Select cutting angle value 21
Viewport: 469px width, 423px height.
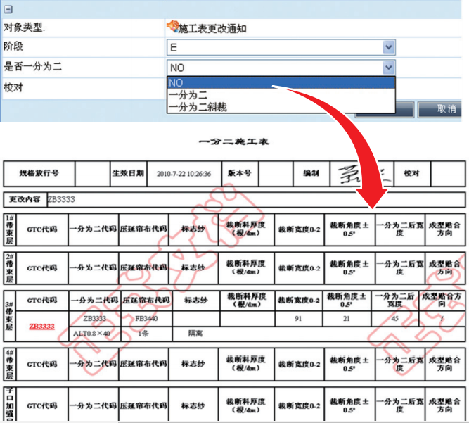(x=347, y=319)
